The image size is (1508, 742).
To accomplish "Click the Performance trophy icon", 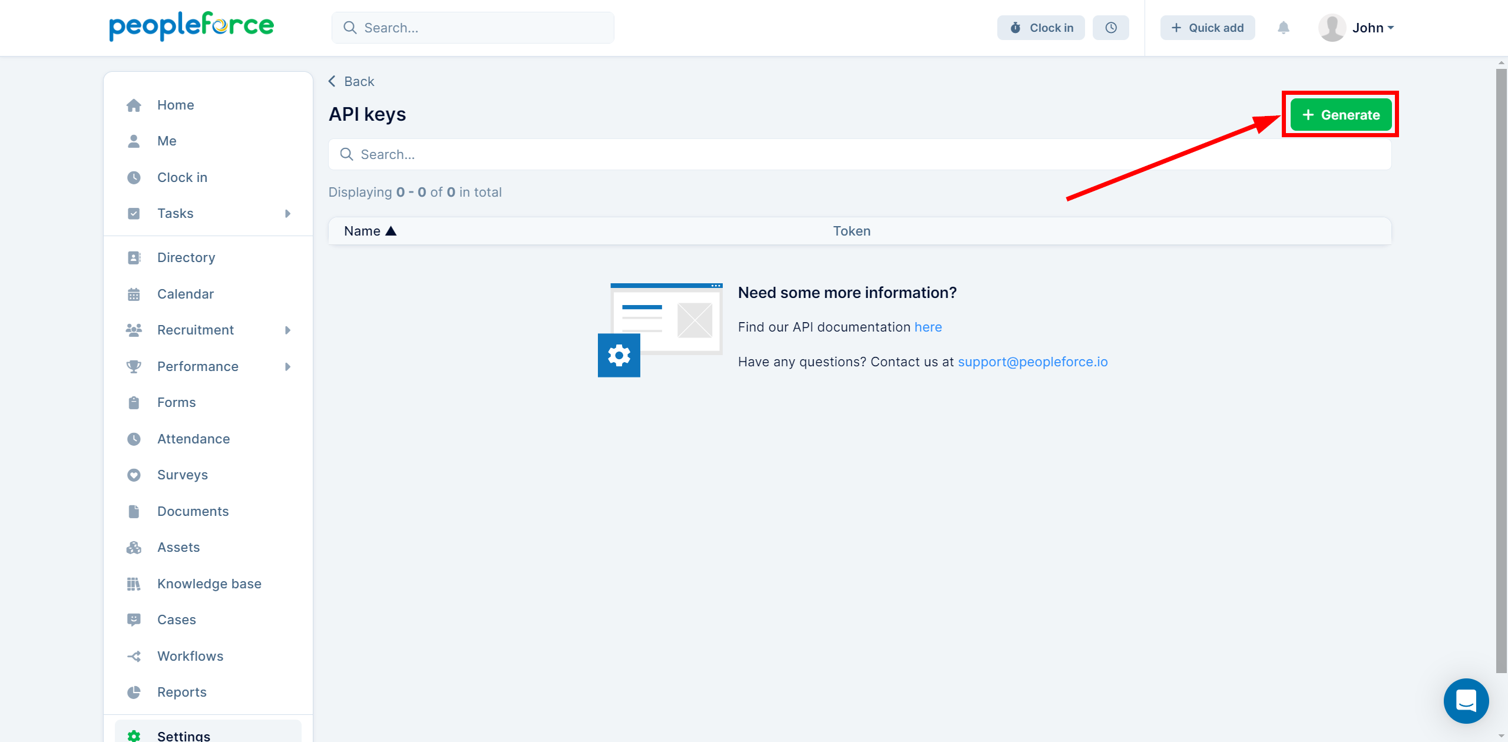I will (x=134, y=367).
